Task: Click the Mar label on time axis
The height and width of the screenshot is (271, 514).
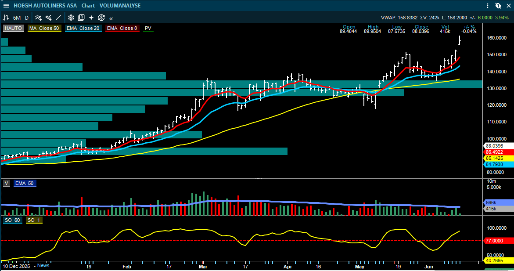Action: tap(203, 267)
